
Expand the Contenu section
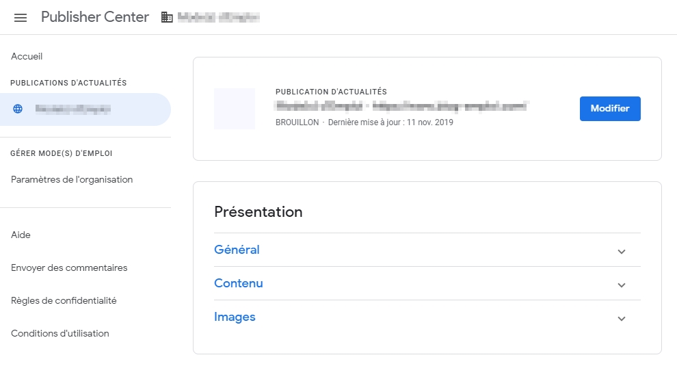(427, 283)
